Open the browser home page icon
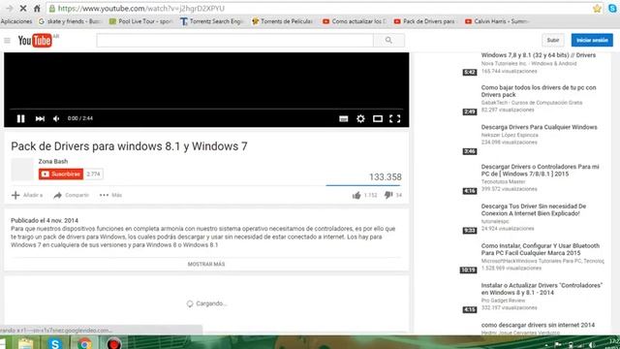 pyautogui.click(x=37, y=8)
